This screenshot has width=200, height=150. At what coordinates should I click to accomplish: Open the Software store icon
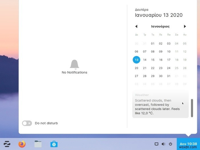point(54,144)
